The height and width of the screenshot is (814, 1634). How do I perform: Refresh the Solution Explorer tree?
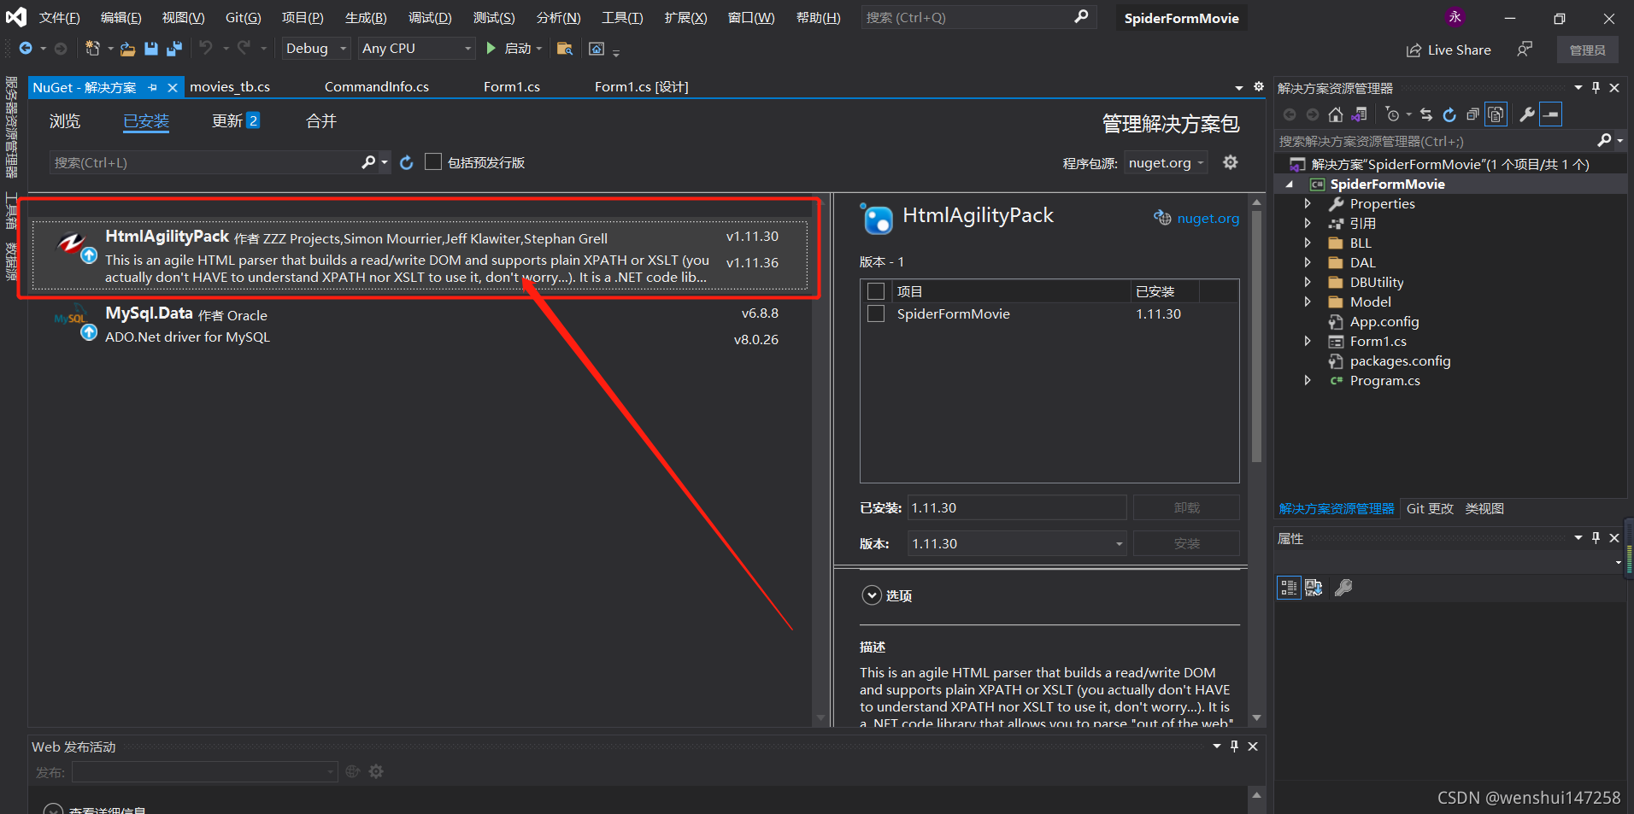tap(1449, 114)
